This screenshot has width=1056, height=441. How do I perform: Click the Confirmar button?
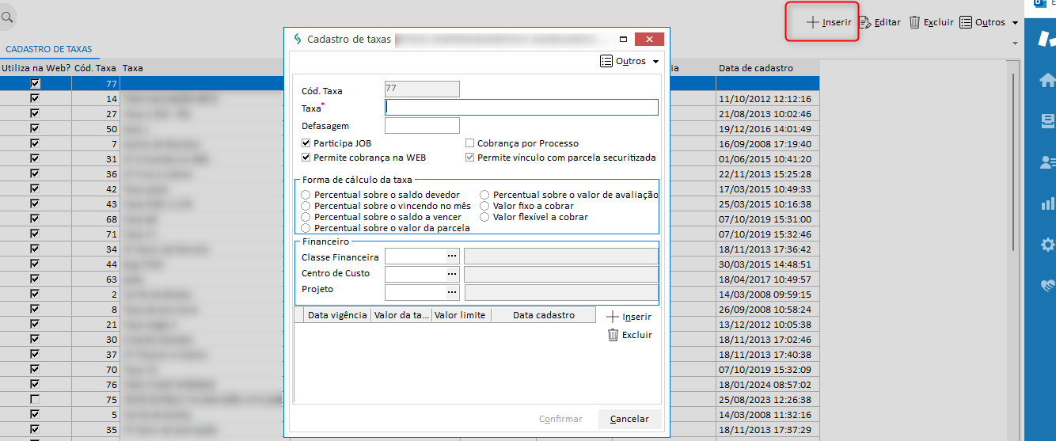[560, 419]
